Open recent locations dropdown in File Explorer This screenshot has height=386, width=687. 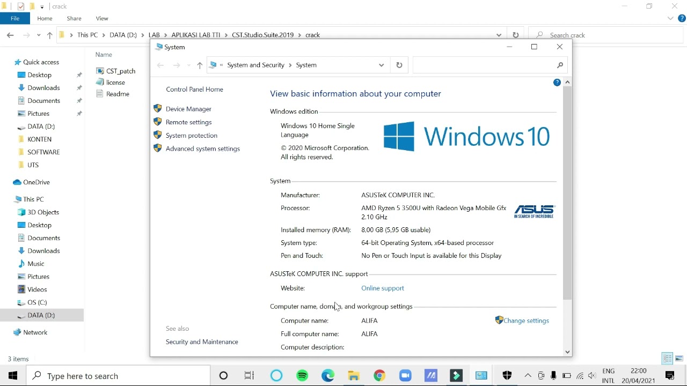tap(39, 35)
